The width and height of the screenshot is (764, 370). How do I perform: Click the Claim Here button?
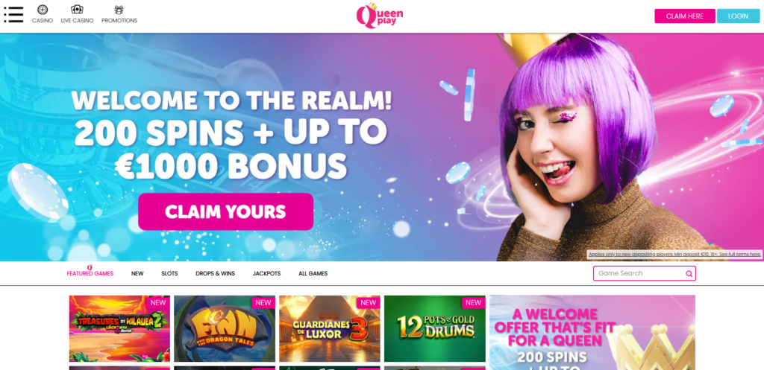(685, 16)
